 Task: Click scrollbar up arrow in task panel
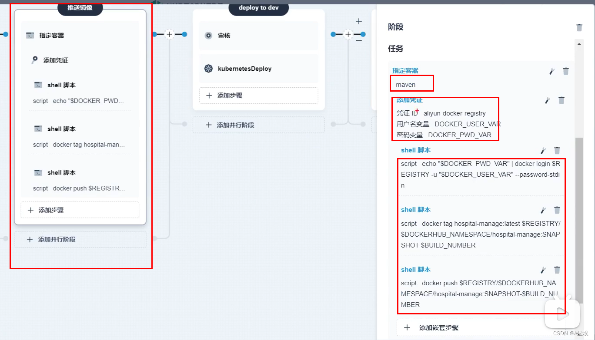(x=579, y=44)
